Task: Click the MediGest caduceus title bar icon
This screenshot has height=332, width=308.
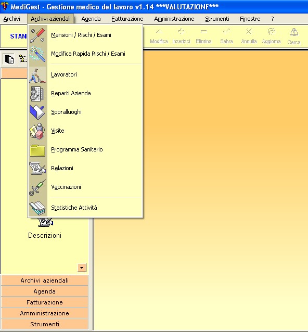Action: [x=5, y=6]
